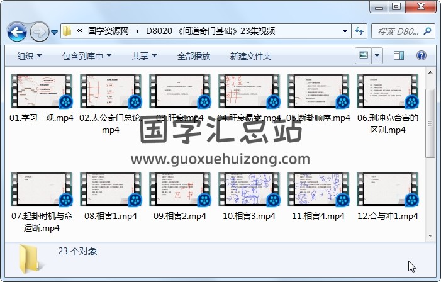441x282 pixels.
Task: Open view options dropdown arrow
Action: click(377, 56)
